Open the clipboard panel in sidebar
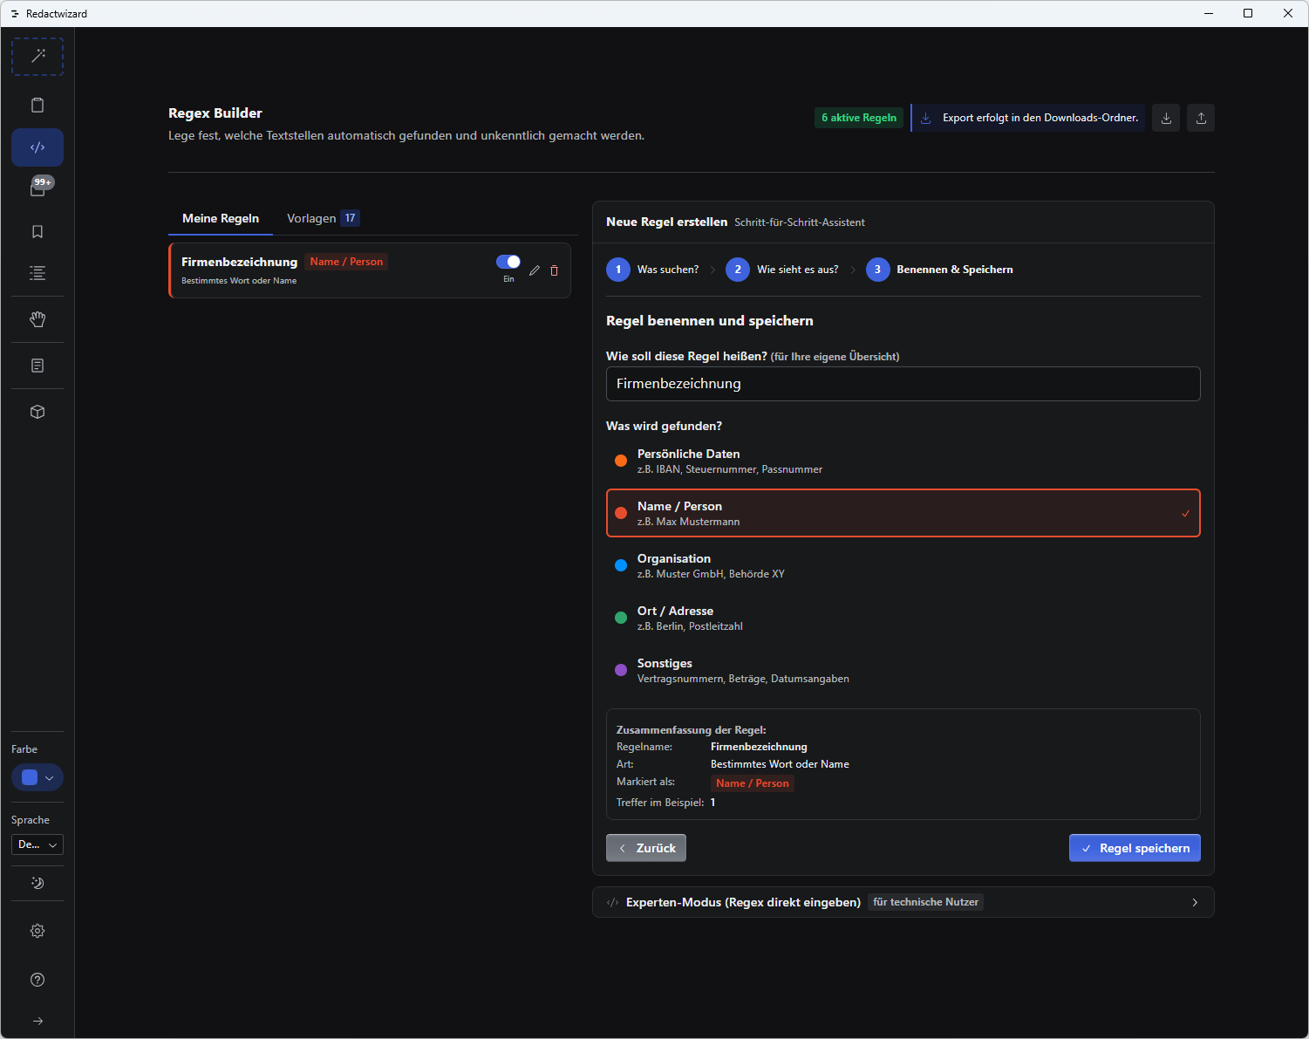1309x1039 pixels. coord(37,106)
